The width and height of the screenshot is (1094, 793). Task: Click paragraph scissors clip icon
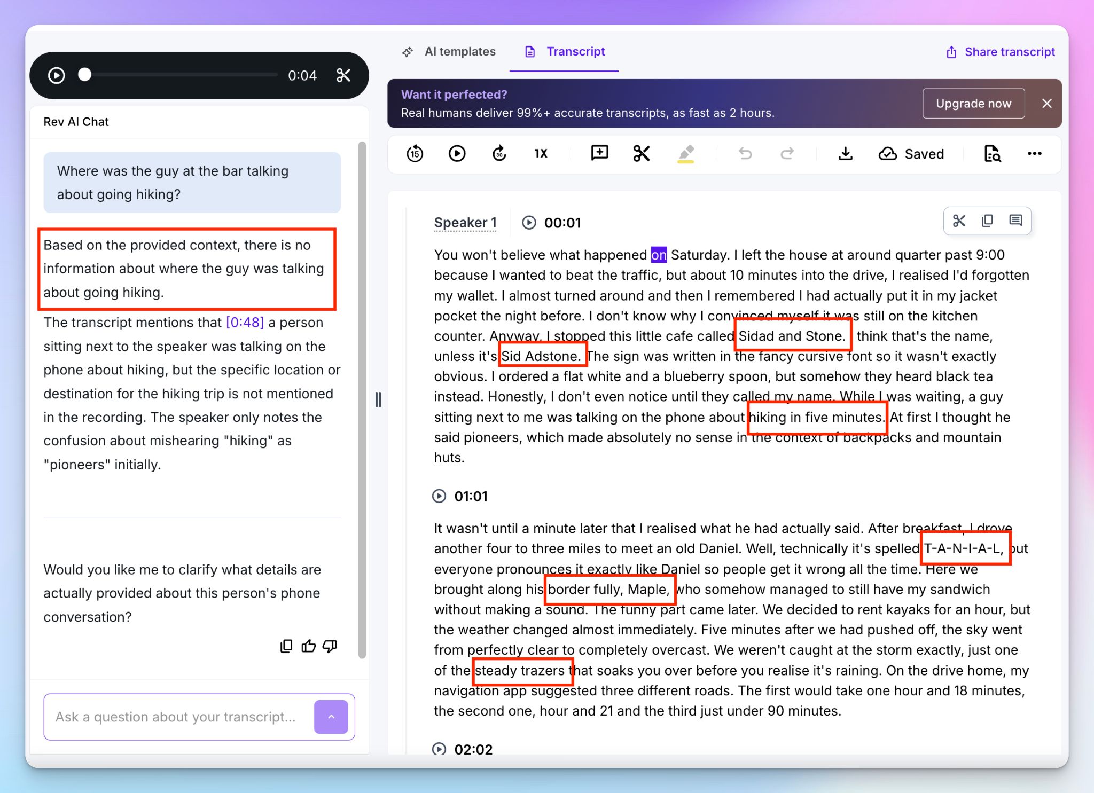pos(959,221)
